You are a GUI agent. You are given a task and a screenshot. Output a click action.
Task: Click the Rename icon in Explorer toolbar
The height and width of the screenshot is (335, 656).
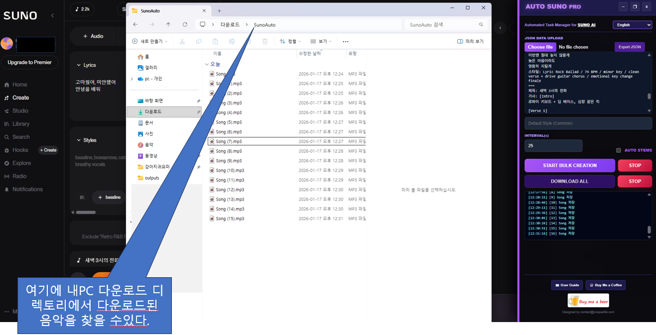pyautogui.click(x=232, y=41)
